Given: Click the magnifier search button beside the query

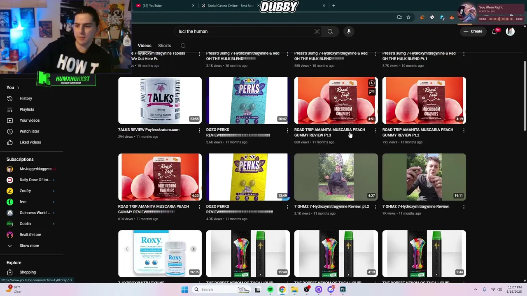Looking at the screenshot, I should click(x=330, y=31).
